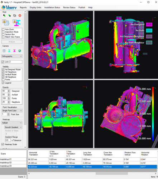Open the Reports menu
The width and height of the screenshot is (158, 179).
[23, 8]
